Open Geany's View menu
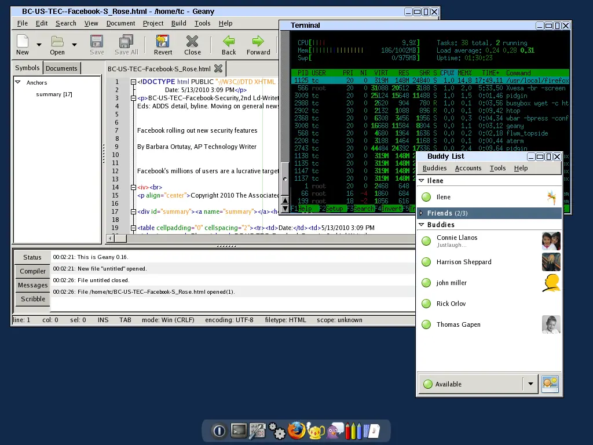The width and height of the screenshot is (593, 445). tap(91, 23)
